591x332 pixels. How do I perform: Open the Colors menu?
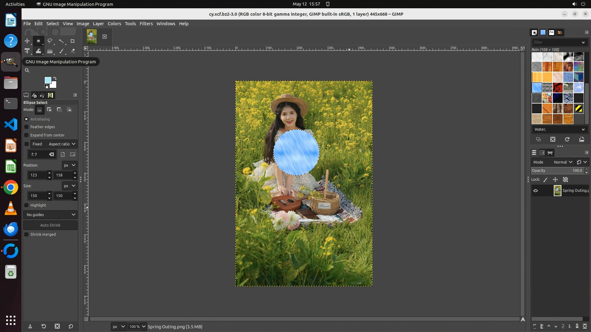coord(114,24)
